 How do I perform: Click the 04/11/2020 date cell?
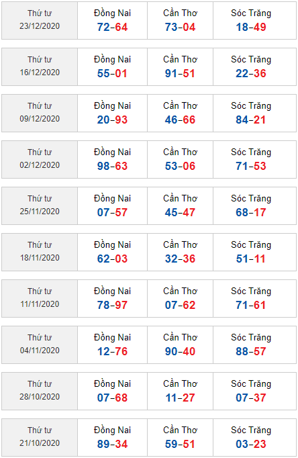point(40,345)
